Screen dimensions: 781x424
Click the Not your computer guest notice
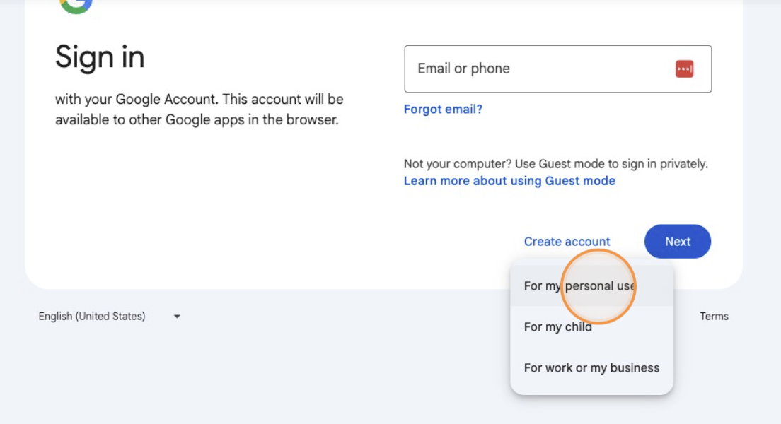(555, 164)
